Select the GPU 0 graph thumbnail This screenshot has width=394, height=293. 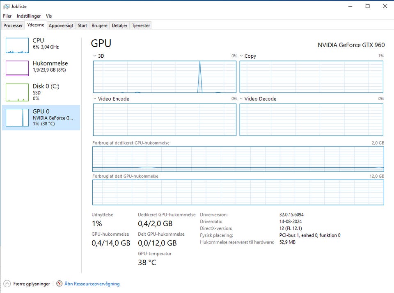[x=17, y=117]
